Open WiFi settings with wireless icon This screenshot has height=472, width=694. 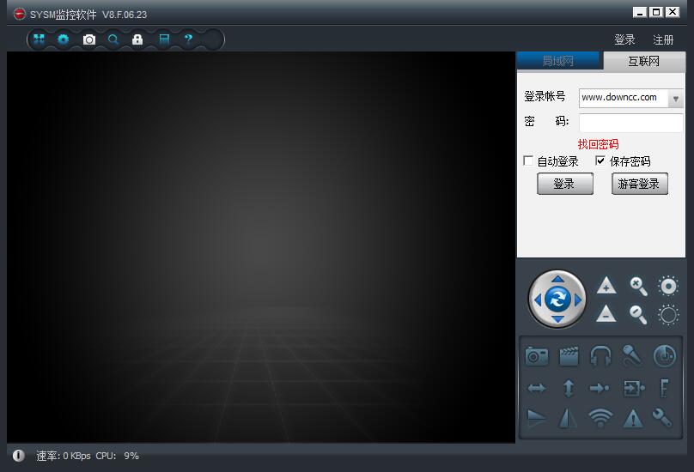[600, 418]
